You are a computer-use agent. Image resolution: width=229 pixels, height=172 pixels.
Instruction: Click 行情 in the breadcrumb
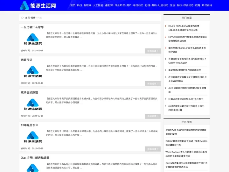click(x=33, y=18)
